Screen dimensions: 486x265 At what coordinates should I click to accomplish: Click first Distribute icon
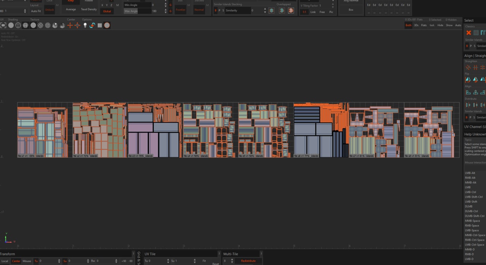coord(468,105)
